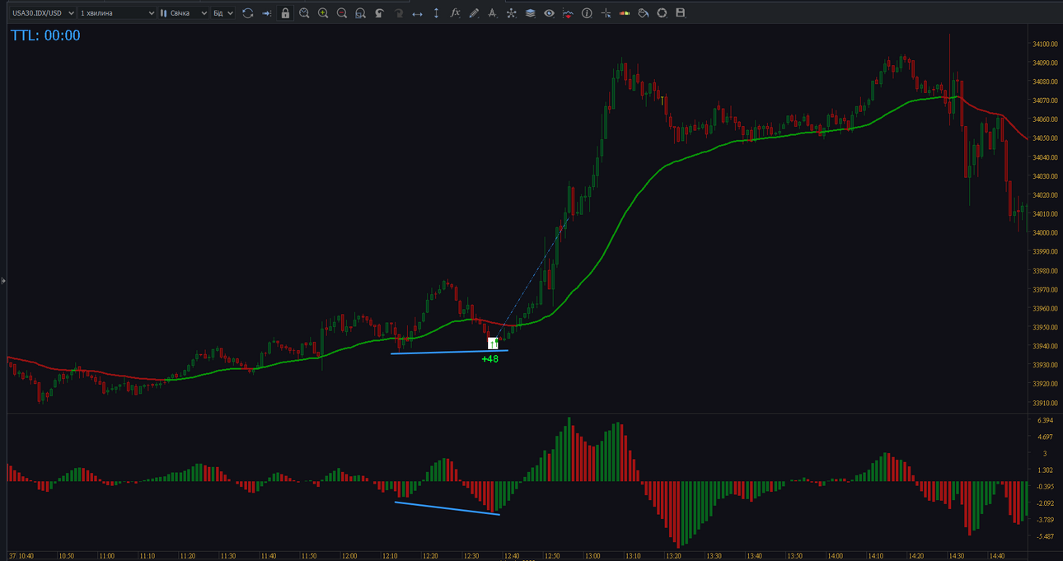Viewport: 1063px width, 561px height.
Task: Click the vertical scale arrows icon
Action: pos(436,13)
